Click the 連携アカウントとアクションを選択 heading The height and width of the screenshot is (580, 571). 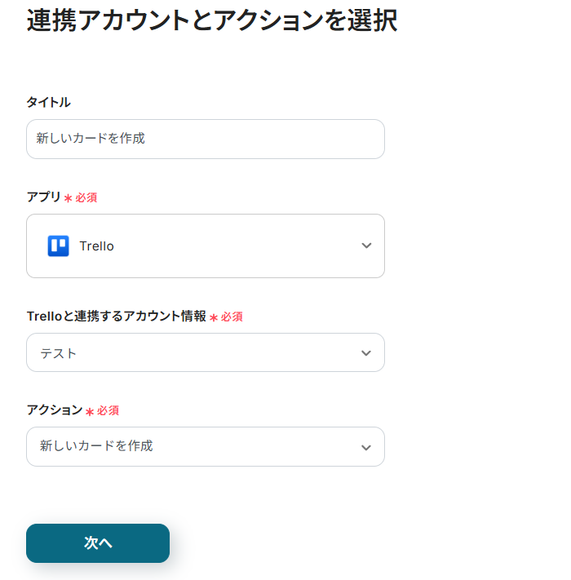(212, 21)
